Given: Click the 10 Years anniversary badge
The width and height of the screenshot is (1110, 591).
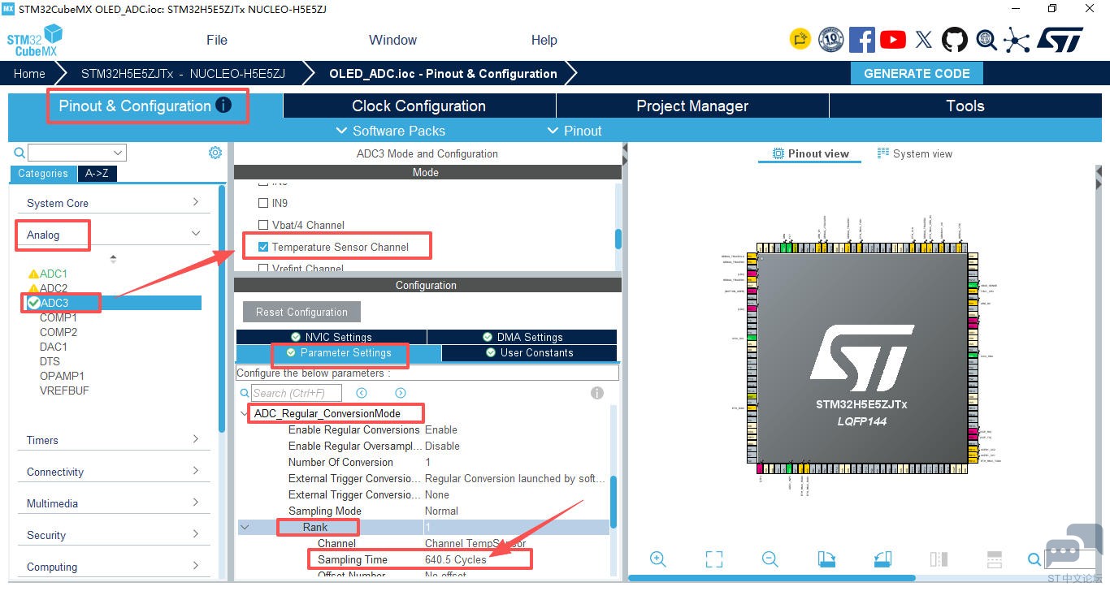Looking at the screenshot, I should (830, 40).
